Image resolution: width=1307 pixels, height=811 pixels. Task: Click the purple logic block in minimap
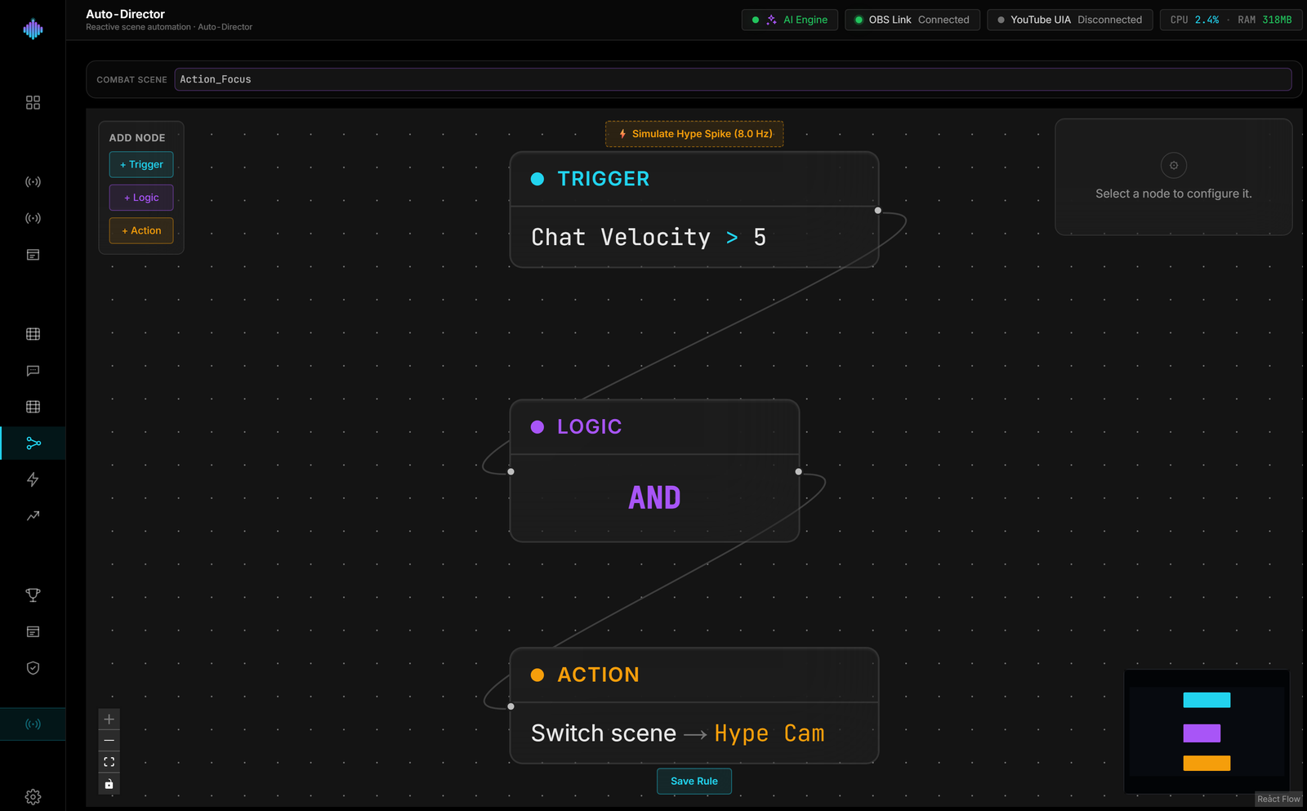pyautogui.click(x=1202, y=733)
